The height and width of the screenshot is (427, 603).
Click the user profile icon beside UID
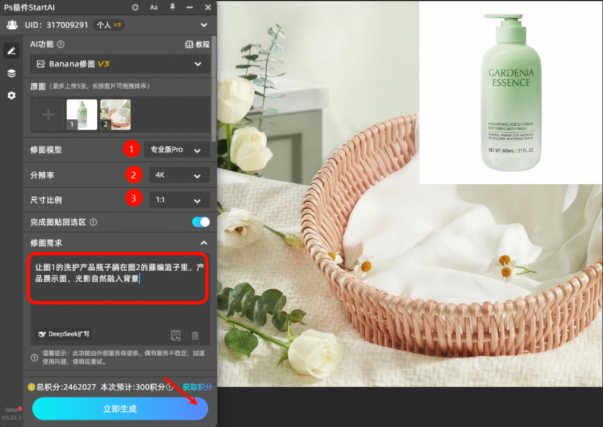(x=12, y=25)
